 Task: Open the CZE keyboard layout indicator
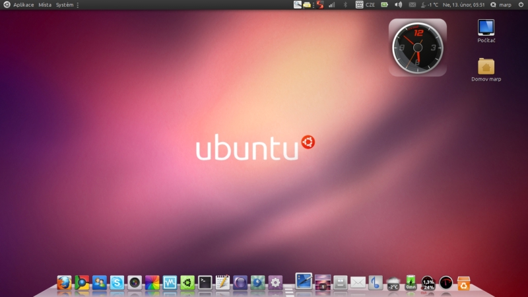[x=366, y=5]
